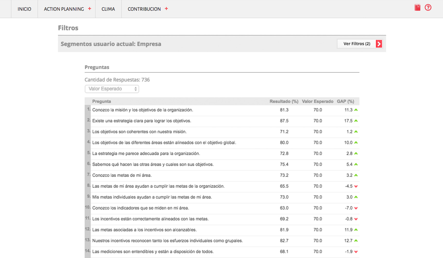443x258 pixels.
Task: Select 'Los objetivos son coherentes con nuestra misión'
Action: [x=139, y=132]
